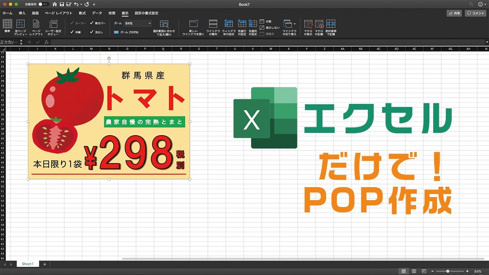The width and height of the screenshot is (489, 275).
Task: Click View Macros (マクロの表示) icon
Action: tap(308, 24)
